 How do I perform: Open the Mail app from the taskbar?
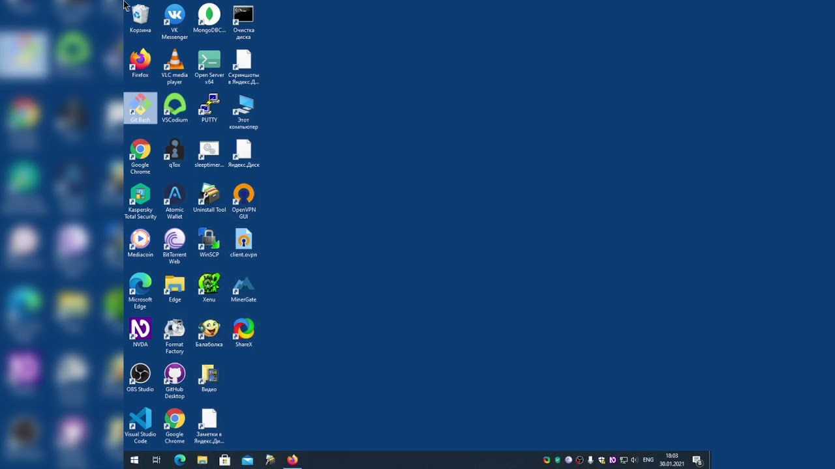[x=247, y=460]
